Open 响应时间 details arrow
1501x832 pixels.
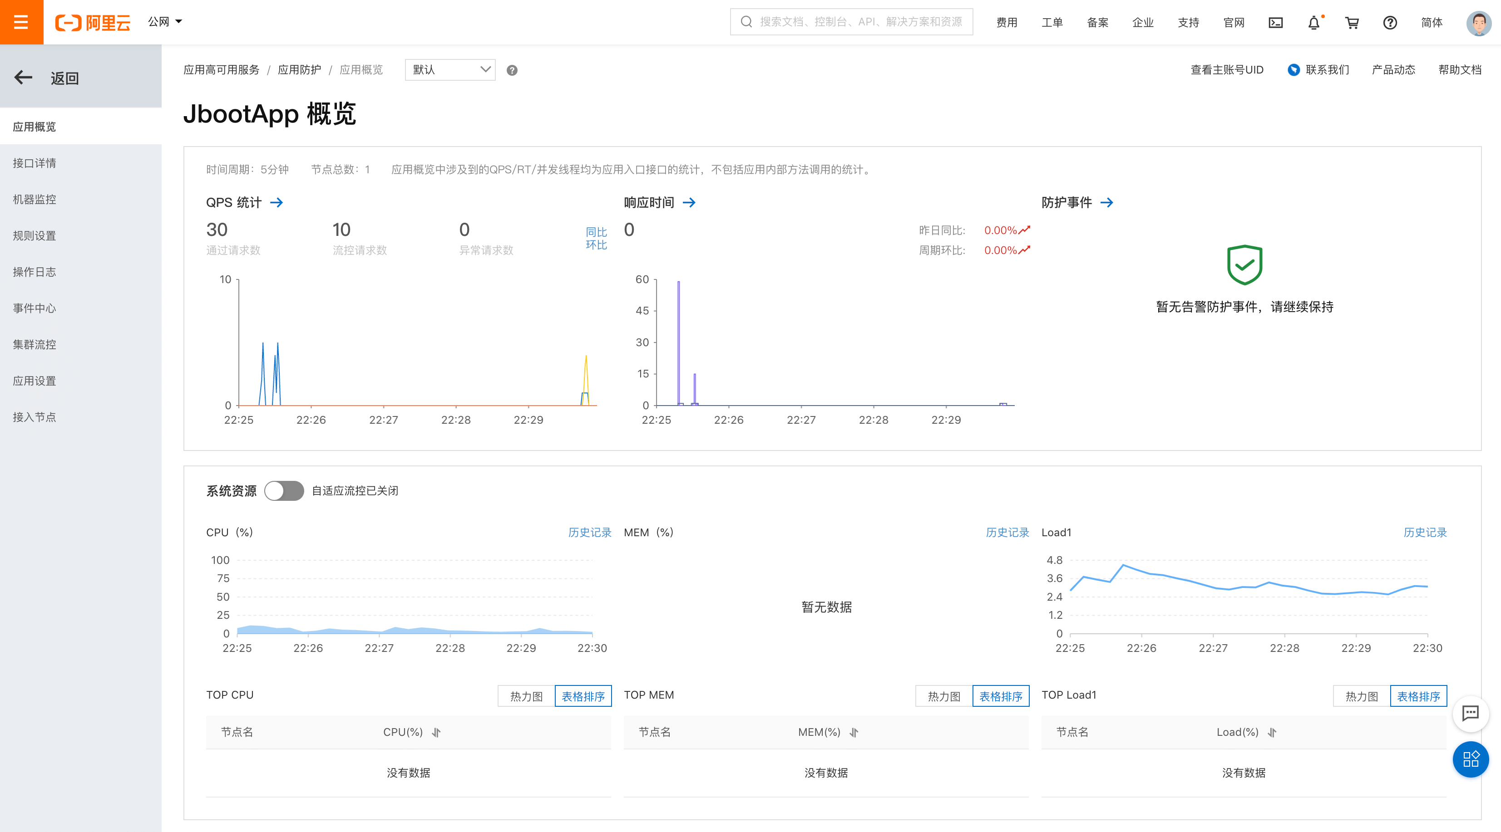coord(689,203)
